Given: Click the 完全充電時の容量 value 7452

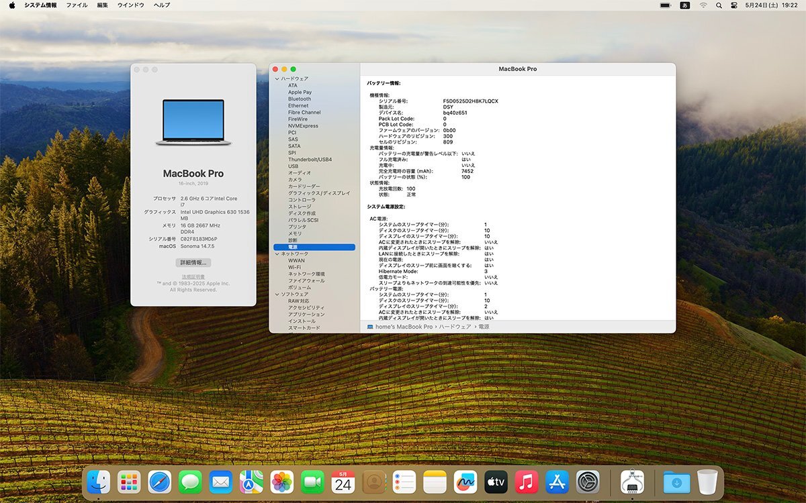Looking at the screenshot, I should pos(467,171).
